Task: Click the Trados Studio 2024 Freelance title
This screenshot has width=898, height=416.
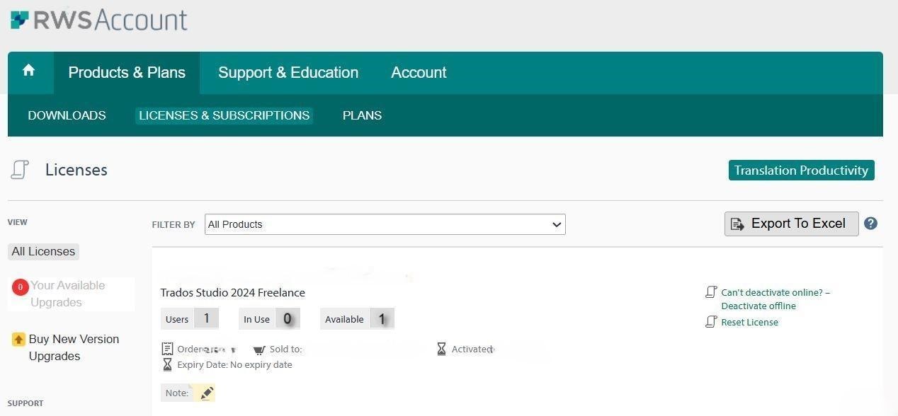Action: pos(232,292)
